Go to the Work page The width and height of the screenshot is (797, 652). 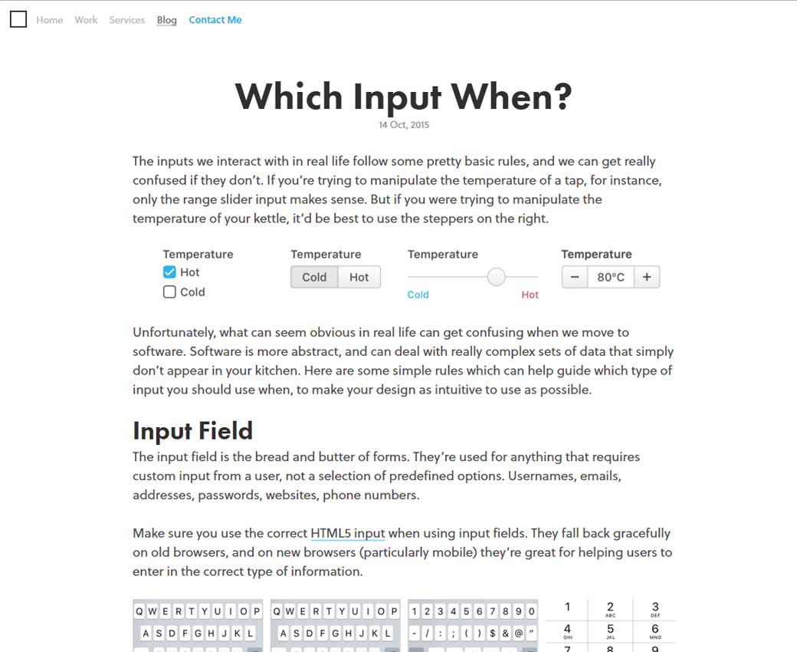(x=86, y=20)
